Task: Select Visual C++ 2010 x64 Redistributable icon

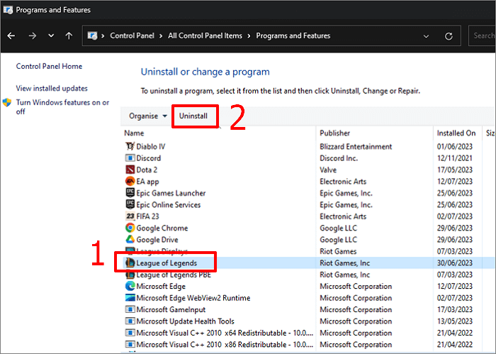Action: tap(130, 333)
